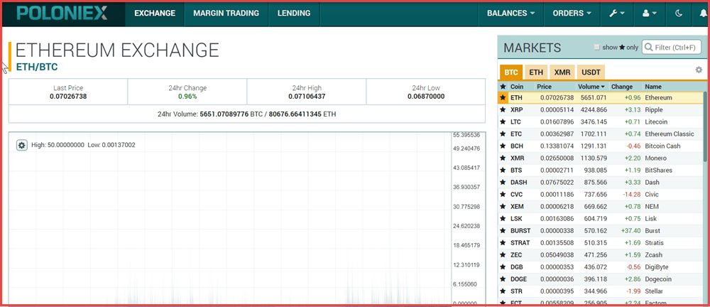710x307 pixels.
Task: Expand the Orders dropdown
Action: tap(572, 14)
